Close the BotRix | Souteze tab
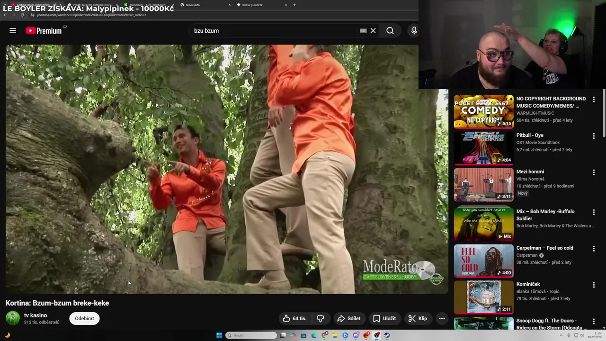Image resolution: width=606 pixels, height=341 pixels. click(286, 5)
